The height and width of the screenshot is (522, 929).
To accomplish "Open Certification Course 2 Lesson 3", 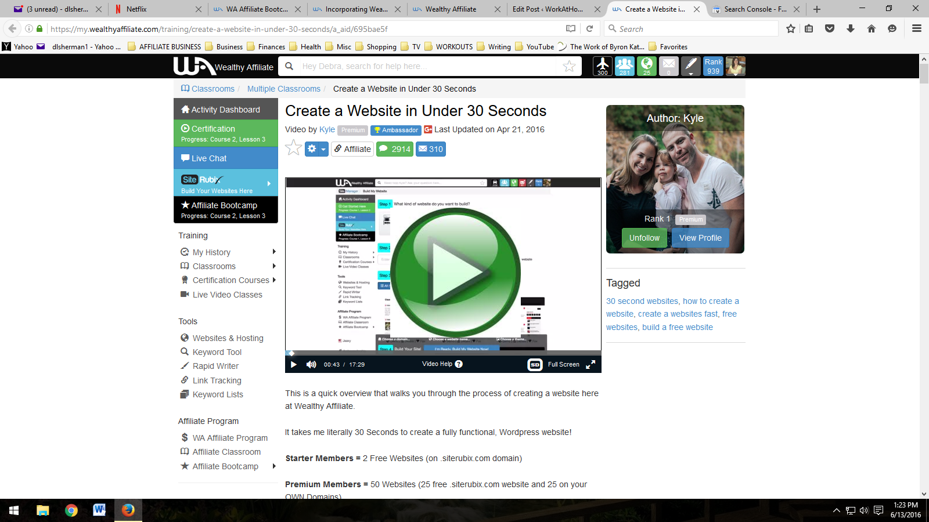I will click(226, 133).
